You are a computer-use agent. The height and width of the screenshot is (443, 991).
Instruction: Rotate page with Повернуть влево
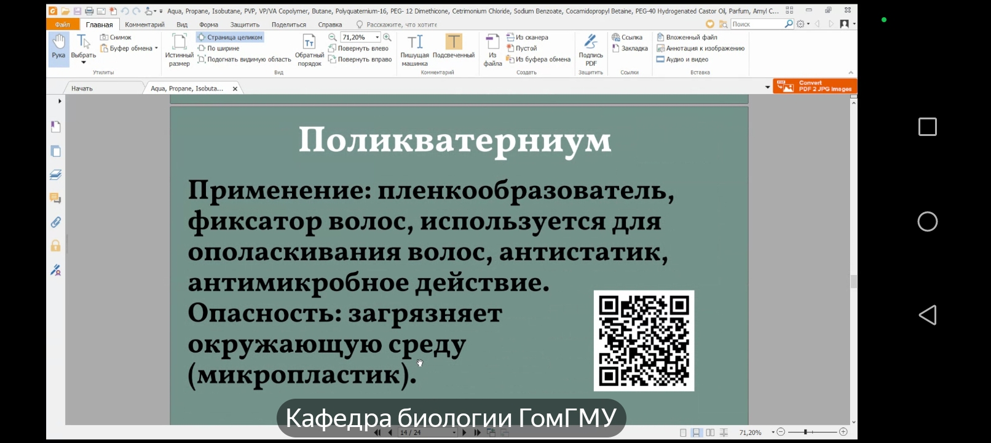coord(358,48)
